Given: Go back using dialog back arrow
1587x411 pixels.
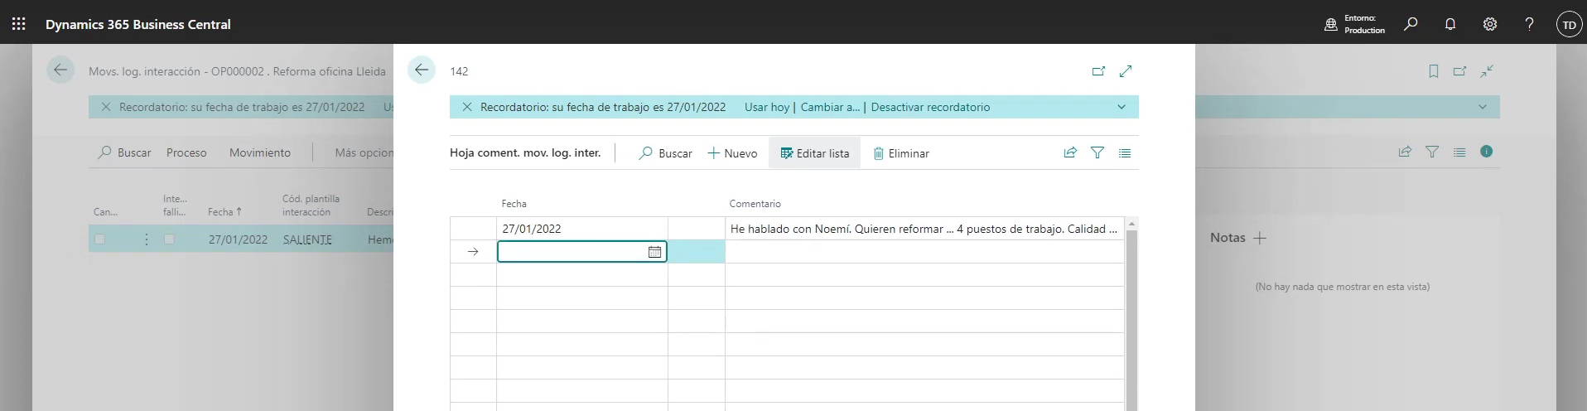Looking at the screenshot, I should tap(422, 70).
